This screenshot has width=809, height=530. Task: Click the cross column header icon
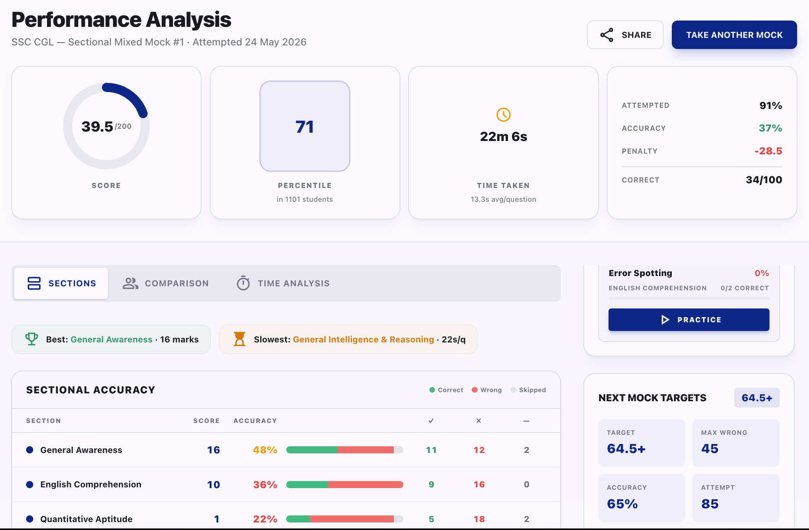tap(479, 421)
